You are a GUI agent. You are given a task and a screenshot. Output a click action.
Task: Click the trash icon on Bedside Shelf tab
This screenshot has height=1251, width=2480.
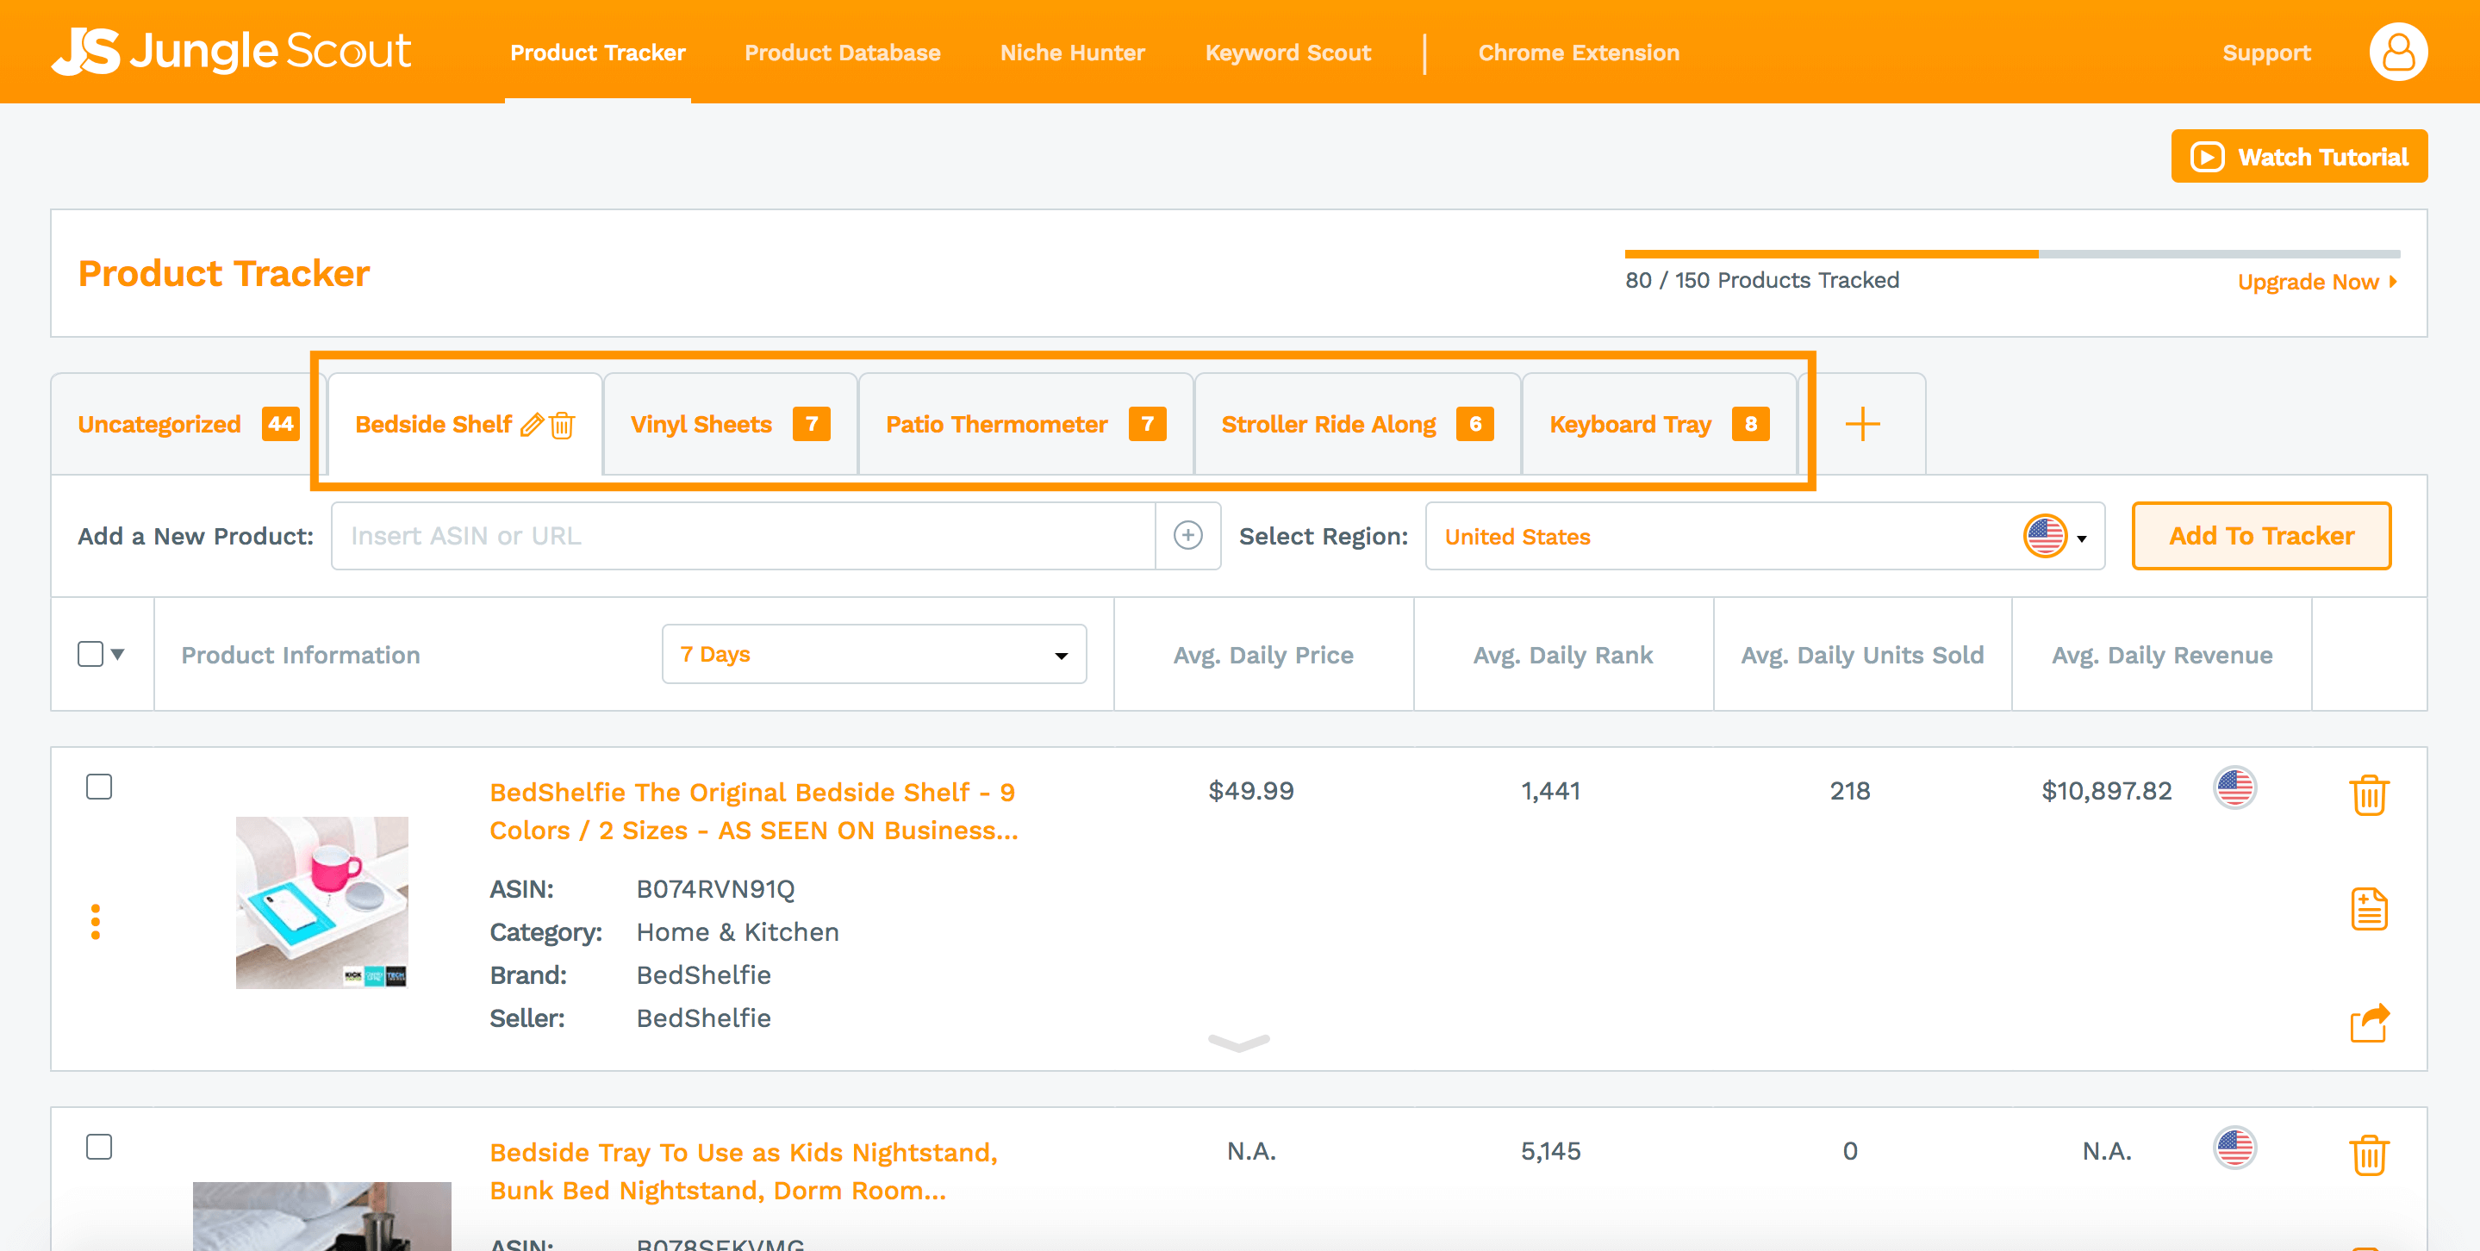click(562, 425)
